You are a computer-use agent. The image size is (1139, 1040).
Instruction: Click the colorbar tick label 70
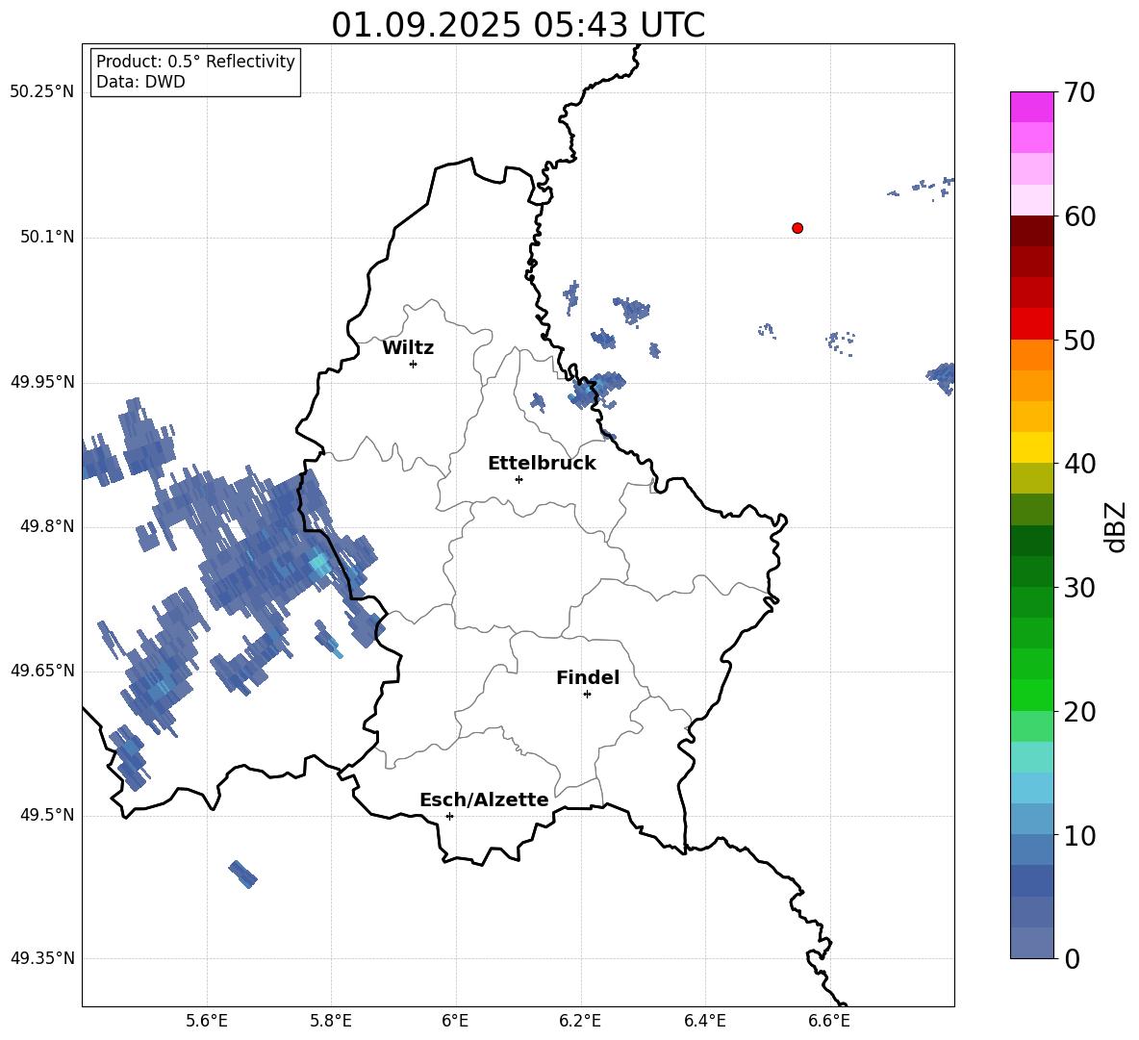[1079, 92]
